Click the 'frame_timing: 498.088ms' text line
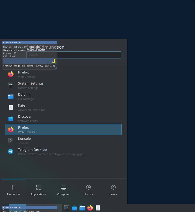Screen dimensions: 195x212 click(29, 66)
